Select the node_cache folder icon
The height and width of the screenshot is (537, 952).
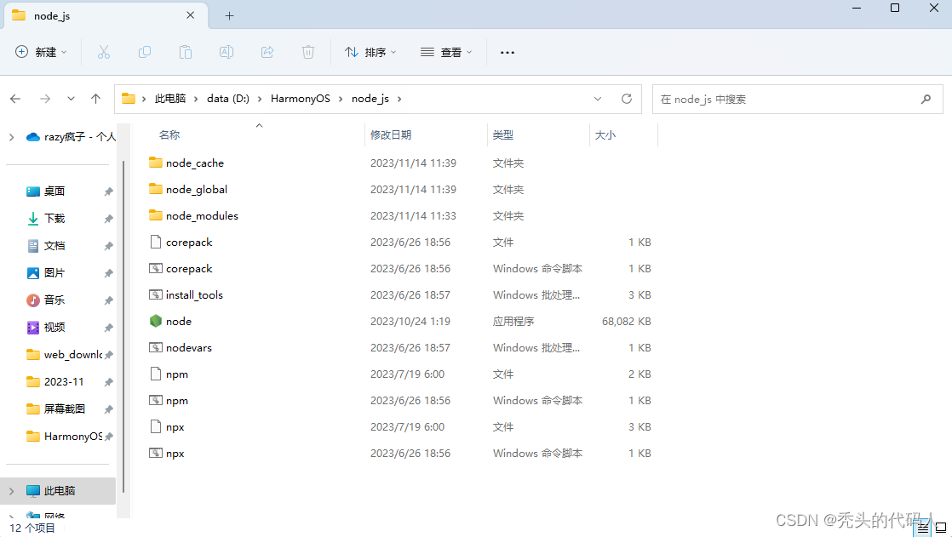(156, 163)
